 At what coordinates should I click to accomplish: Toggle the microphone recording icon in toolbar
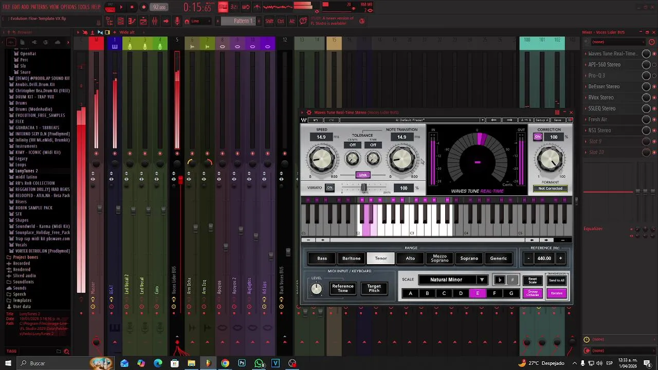(x=177, y=21)
